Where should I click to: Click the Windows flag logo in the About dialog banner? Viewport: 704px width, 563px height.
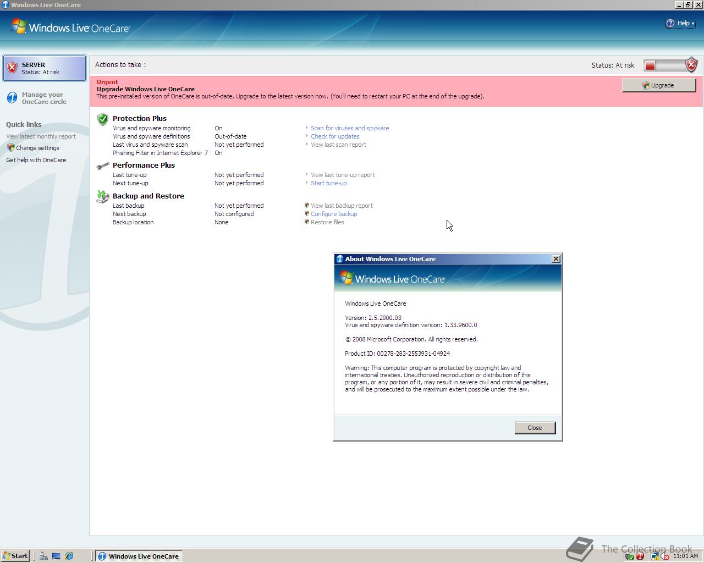(x=346, y=278)
